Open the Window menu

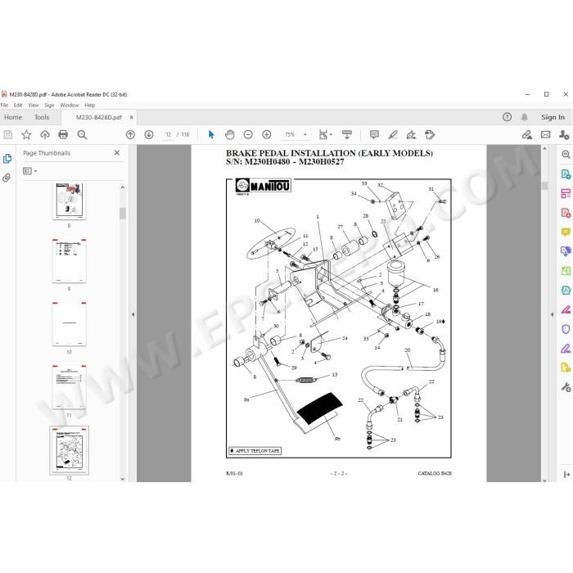70,106
